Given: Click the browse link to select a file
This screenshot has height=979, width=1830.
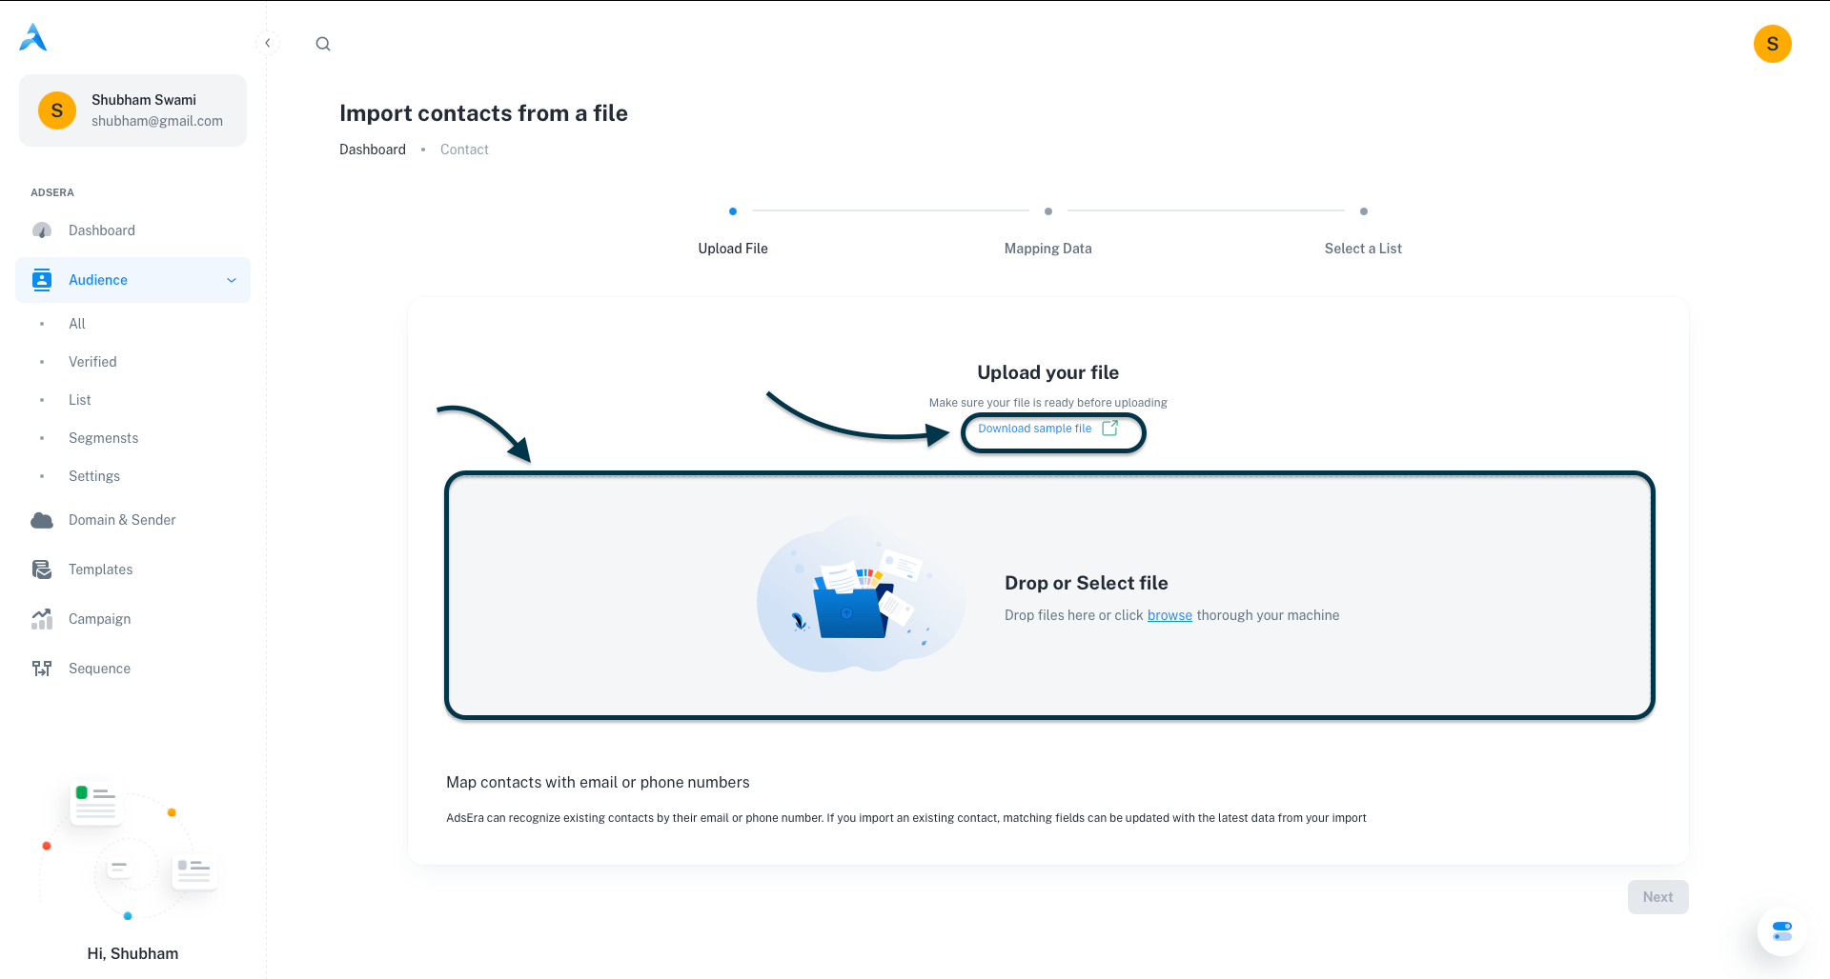Looking at the screenshot, I should (x=1169, y=615).
